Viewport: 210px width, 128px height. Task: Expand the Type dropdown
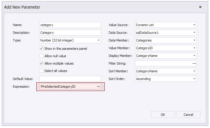click(x=98, y=40)
